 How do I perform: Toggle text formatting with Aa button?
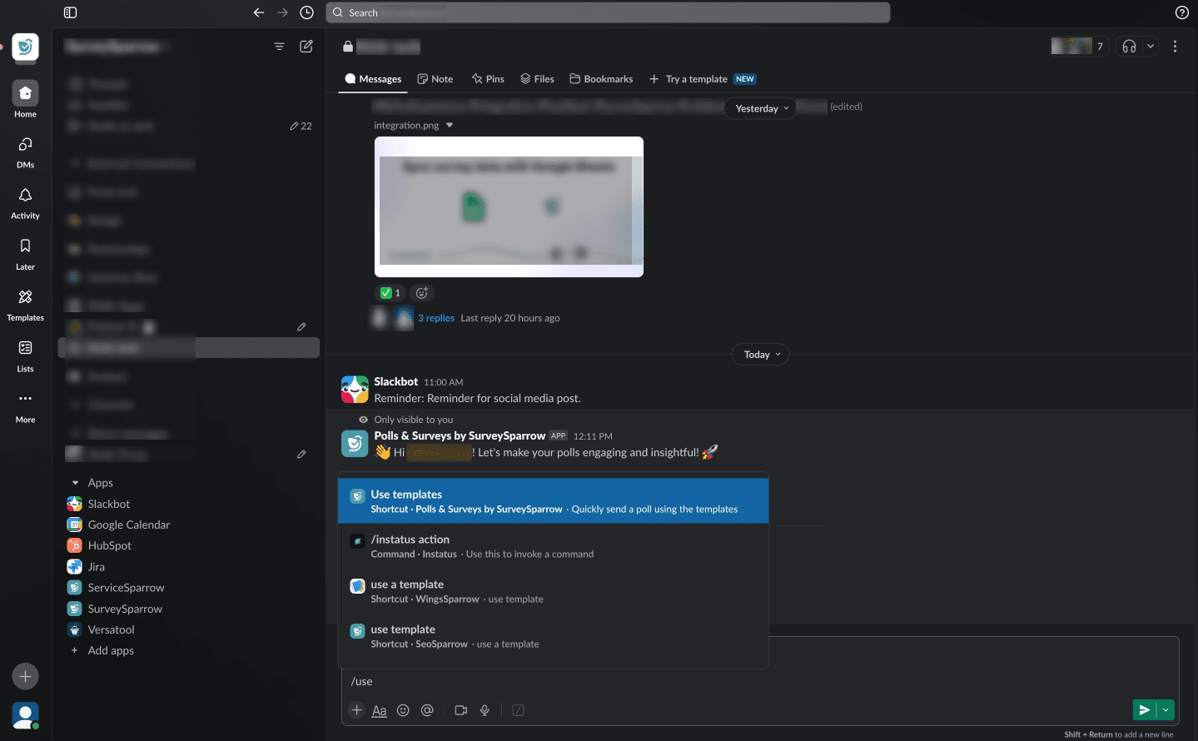pyautogui.click(x=379, y=710)
